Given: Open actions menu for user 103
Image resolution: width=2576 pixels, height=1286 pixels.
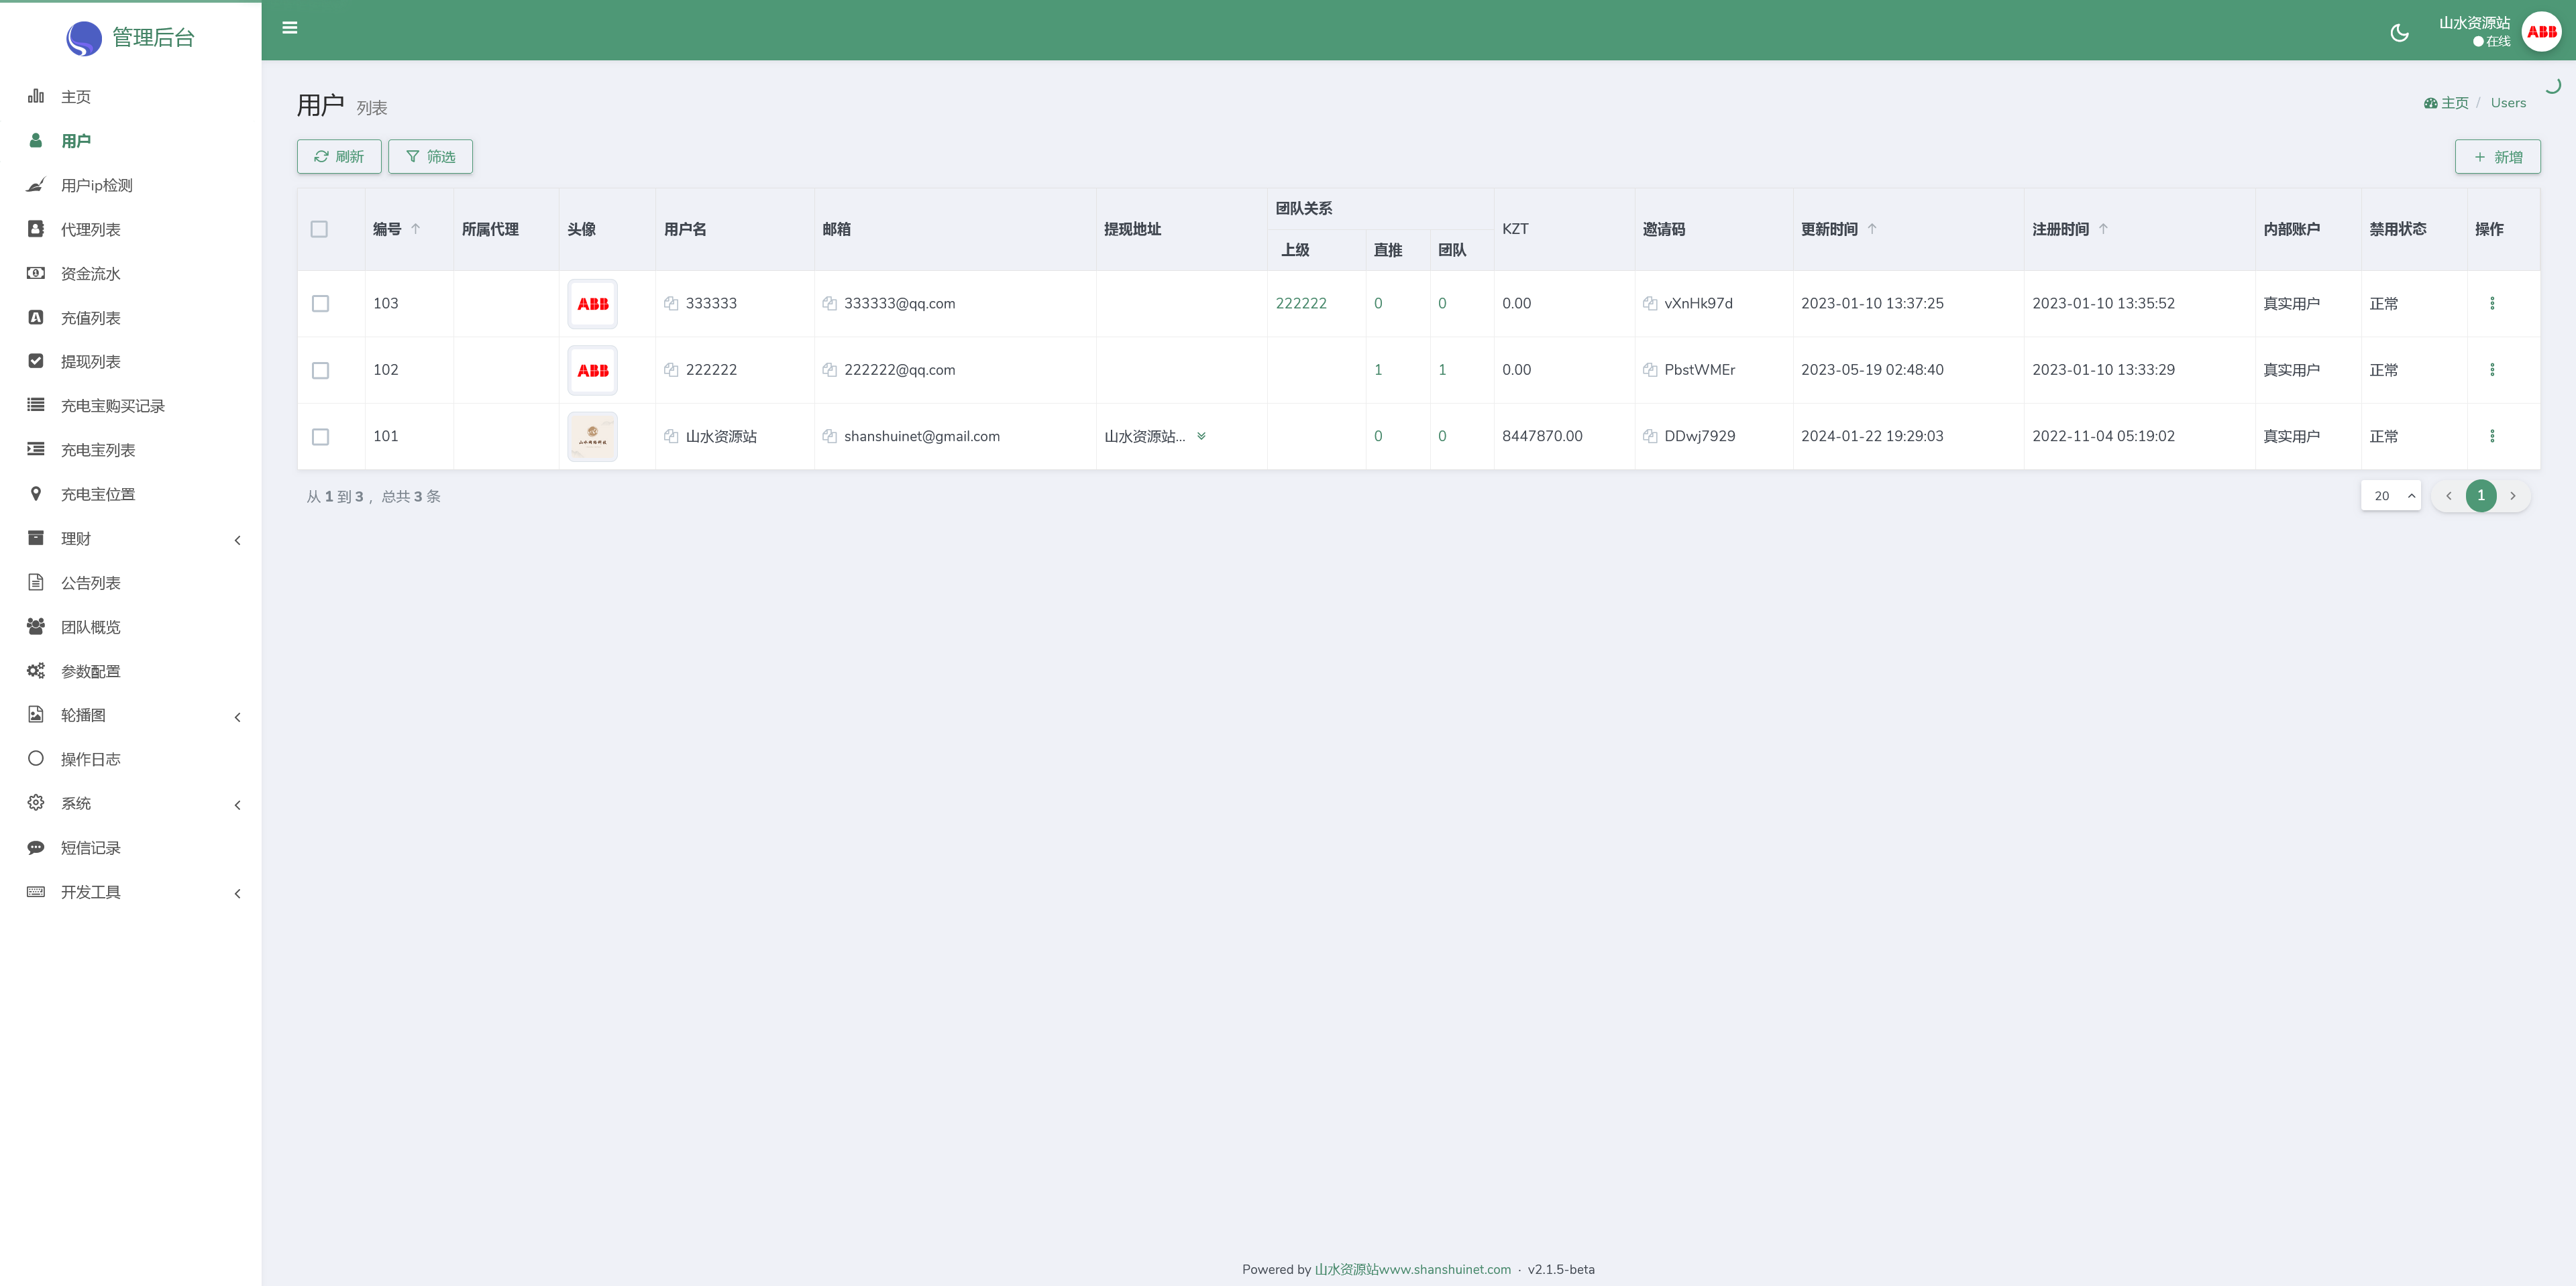Looking at the screenshot, I should coord(2492,304).
